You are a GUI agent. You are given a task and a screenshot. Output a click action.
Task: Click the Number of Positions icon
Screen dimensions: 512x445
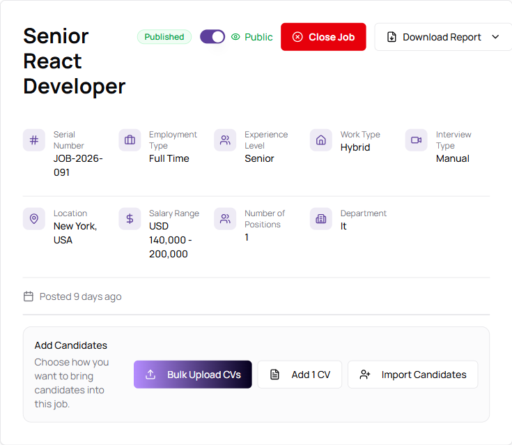pos(225,219)
